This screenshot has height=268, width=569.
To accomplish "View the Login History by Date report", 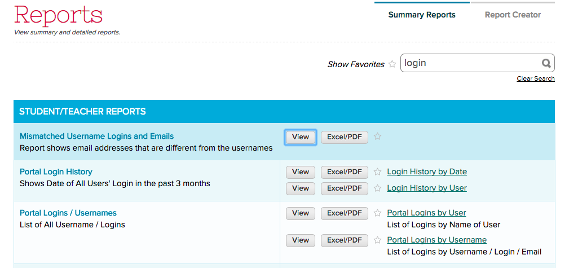I will coord(301,172).
